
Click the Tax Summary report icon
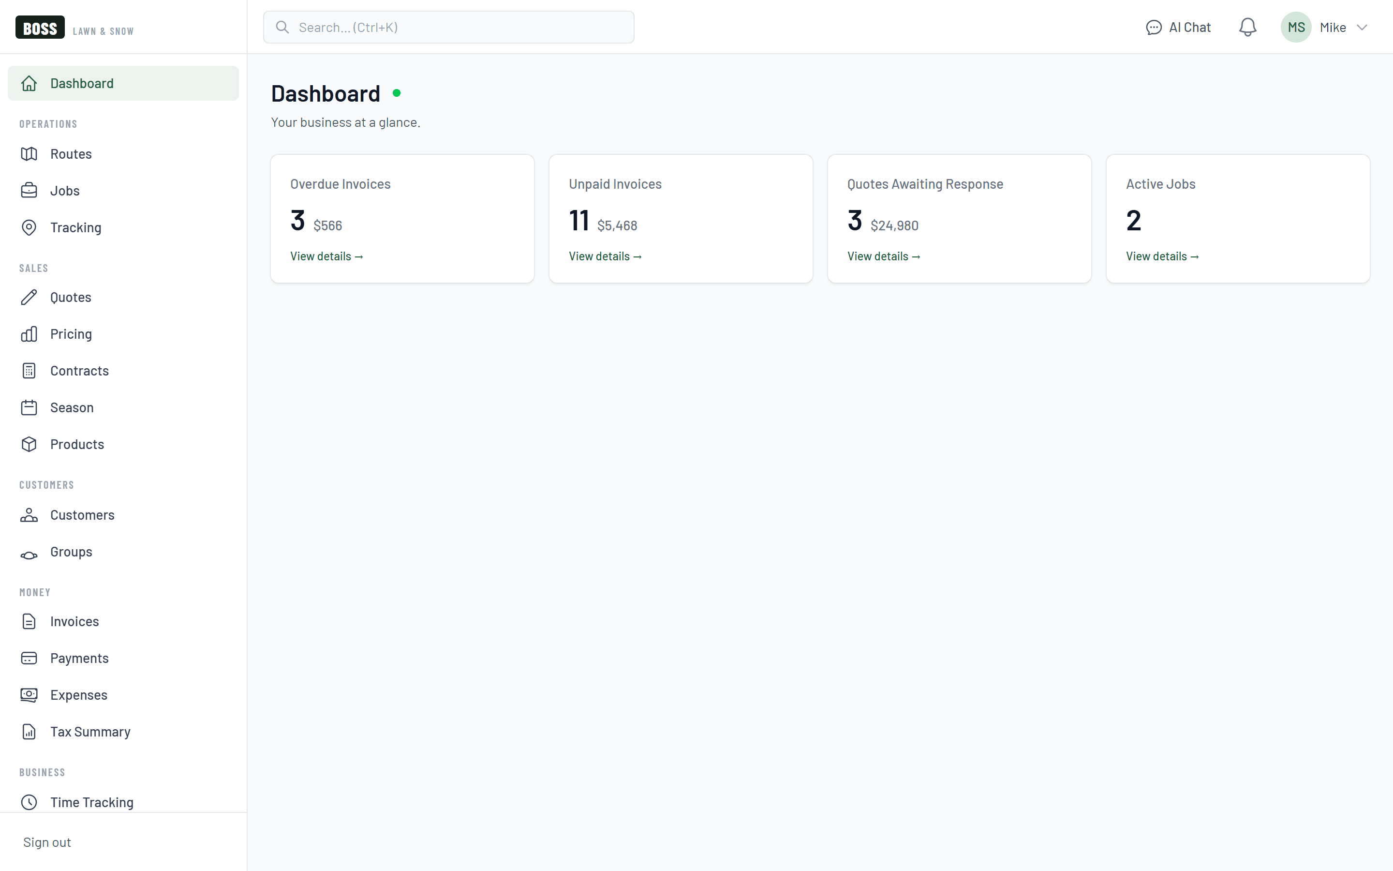click(29, 732)
